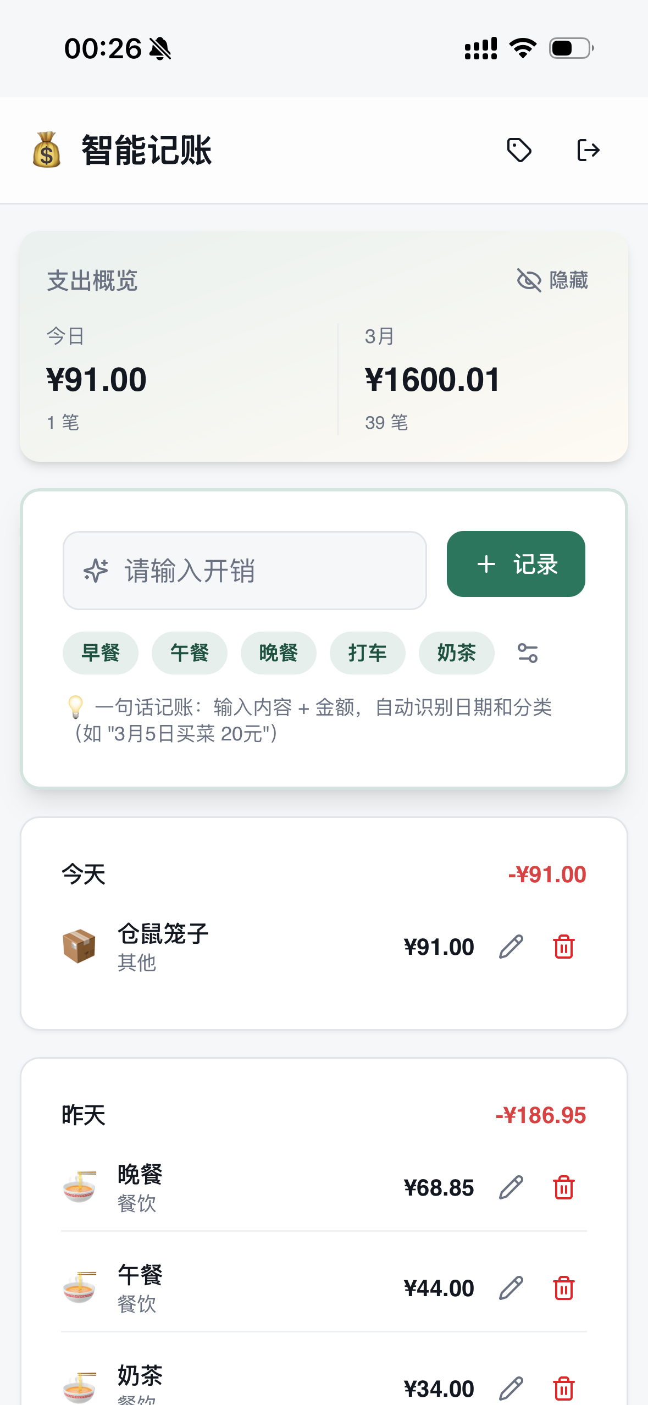Delete the 午餐 ¥44.00 entry

coord(564,1288)
